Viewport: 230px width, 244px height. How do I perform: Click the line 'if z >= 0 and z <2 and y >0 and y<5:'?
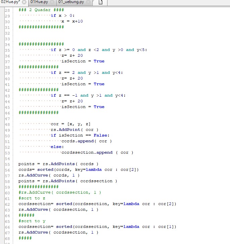click(x=99, y=50)
